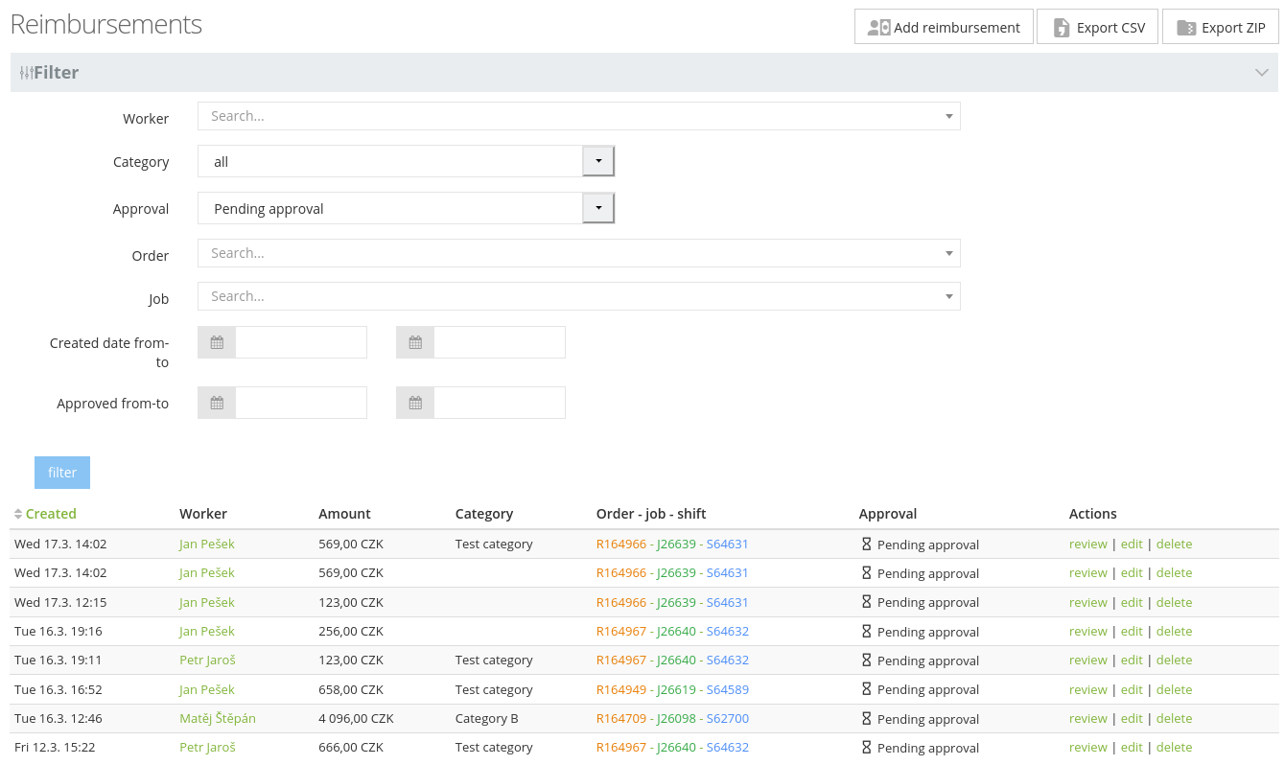Edit the 666,00 CZK reimbursement
Image resolution: width=1285 pixels, height=765 pixels.
click(1132, 747)
